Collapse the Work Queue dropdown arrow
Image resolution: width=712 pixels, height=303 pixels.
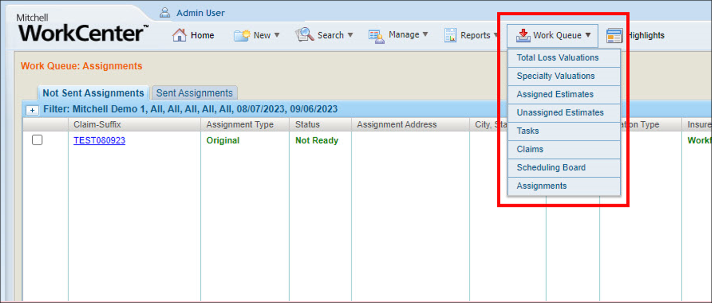(588, 35)
